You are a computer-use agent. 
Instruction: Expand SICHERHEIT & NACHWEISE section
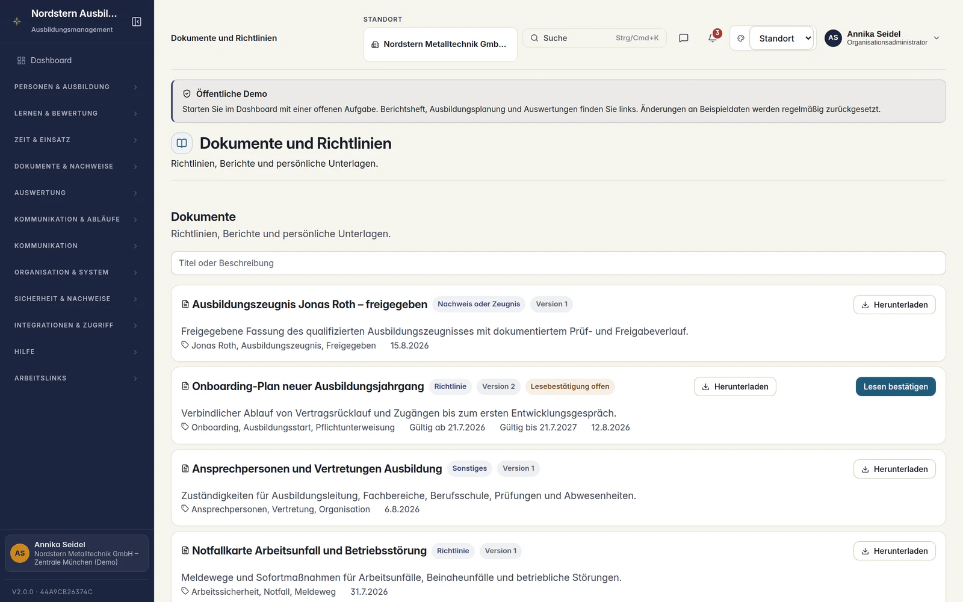(x=77, y=299)
